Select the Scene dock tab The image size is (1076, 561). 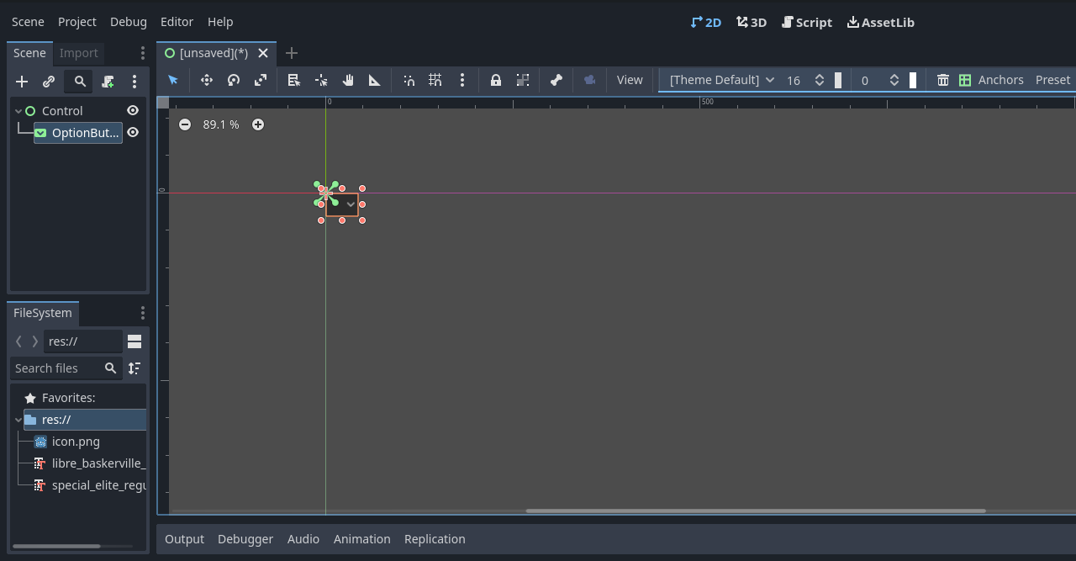tap(29, 53)
